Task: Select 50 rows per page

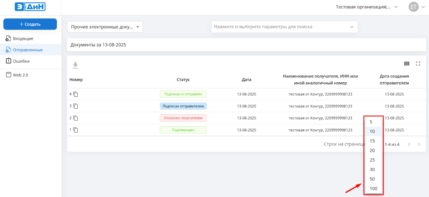Action: point(372,179)
